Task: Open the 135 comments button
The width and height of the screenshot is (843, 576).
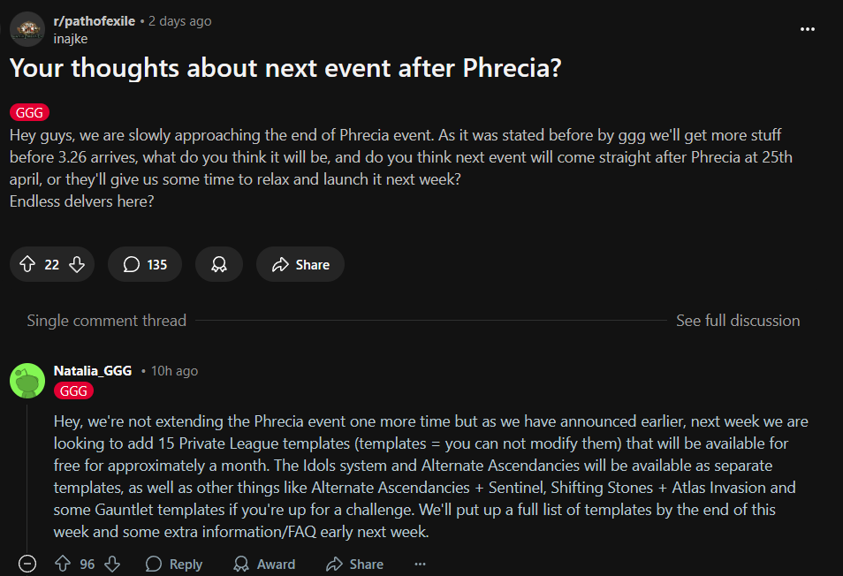Action: [x=145, y=264]
